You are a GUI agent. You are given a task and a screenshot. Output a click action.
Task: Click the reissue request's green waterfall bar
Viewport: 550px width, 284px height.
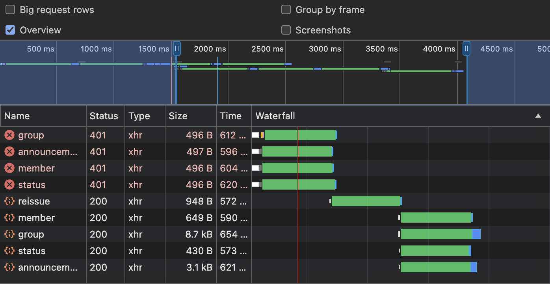366,201
